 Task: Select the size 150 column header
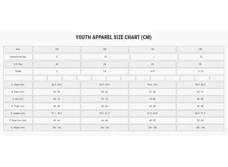(x=200, y=49)
